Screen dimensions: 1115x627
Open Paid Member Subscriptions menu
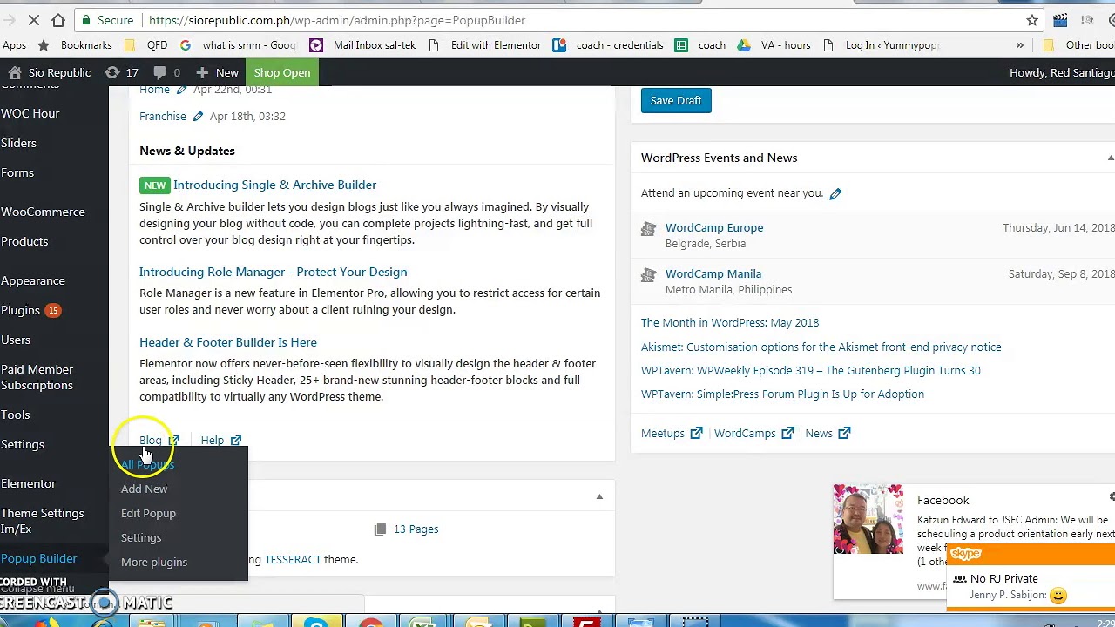[37, 377]
